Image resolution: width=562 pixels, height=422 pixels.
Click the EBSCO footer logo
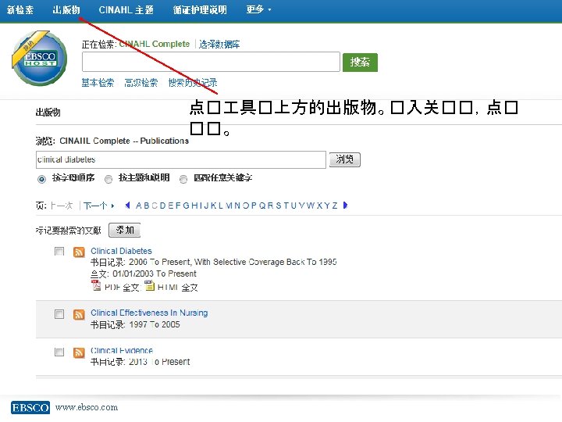coord(30,408)
